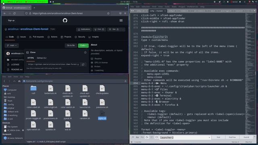
Task: Go to home folder in Thunar toolbar
Action: [19, 81]
